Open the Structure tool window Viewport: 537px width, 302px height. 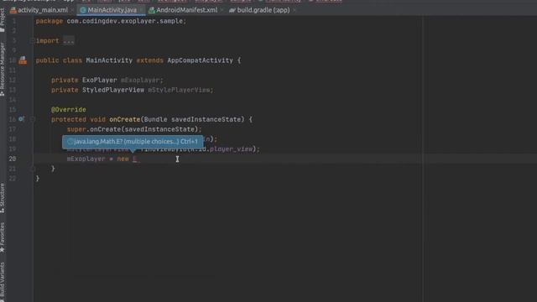(3, 198)
